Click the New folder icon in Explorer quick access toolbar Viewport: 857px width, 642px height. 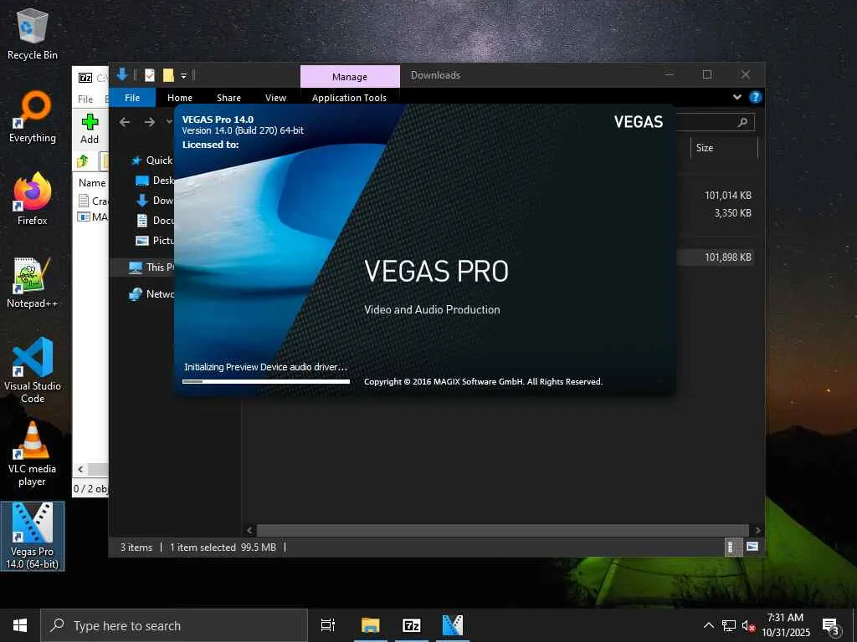click(168, 75)
